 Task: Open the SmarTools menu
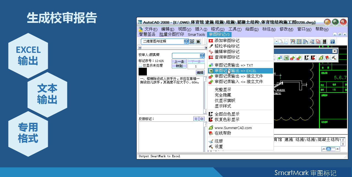[x=196, y=34]
